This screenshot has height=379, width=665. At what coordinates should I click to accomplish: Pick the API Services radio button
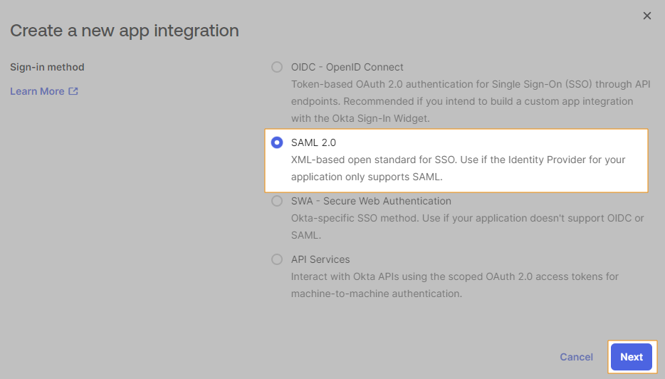point(277,259)
